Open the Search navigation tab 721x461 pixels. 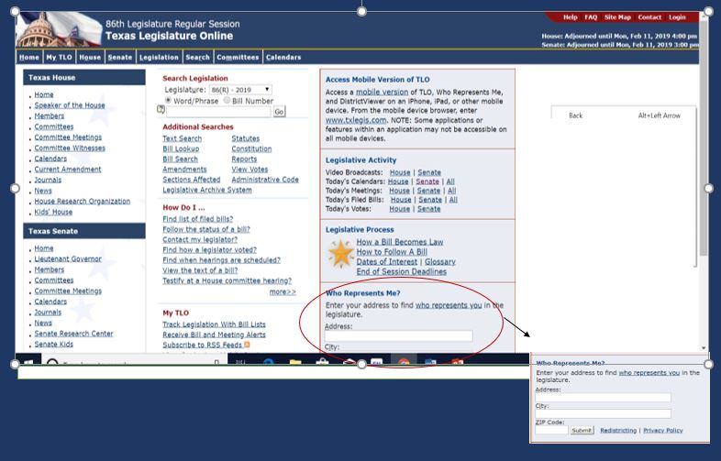(197, 58)
